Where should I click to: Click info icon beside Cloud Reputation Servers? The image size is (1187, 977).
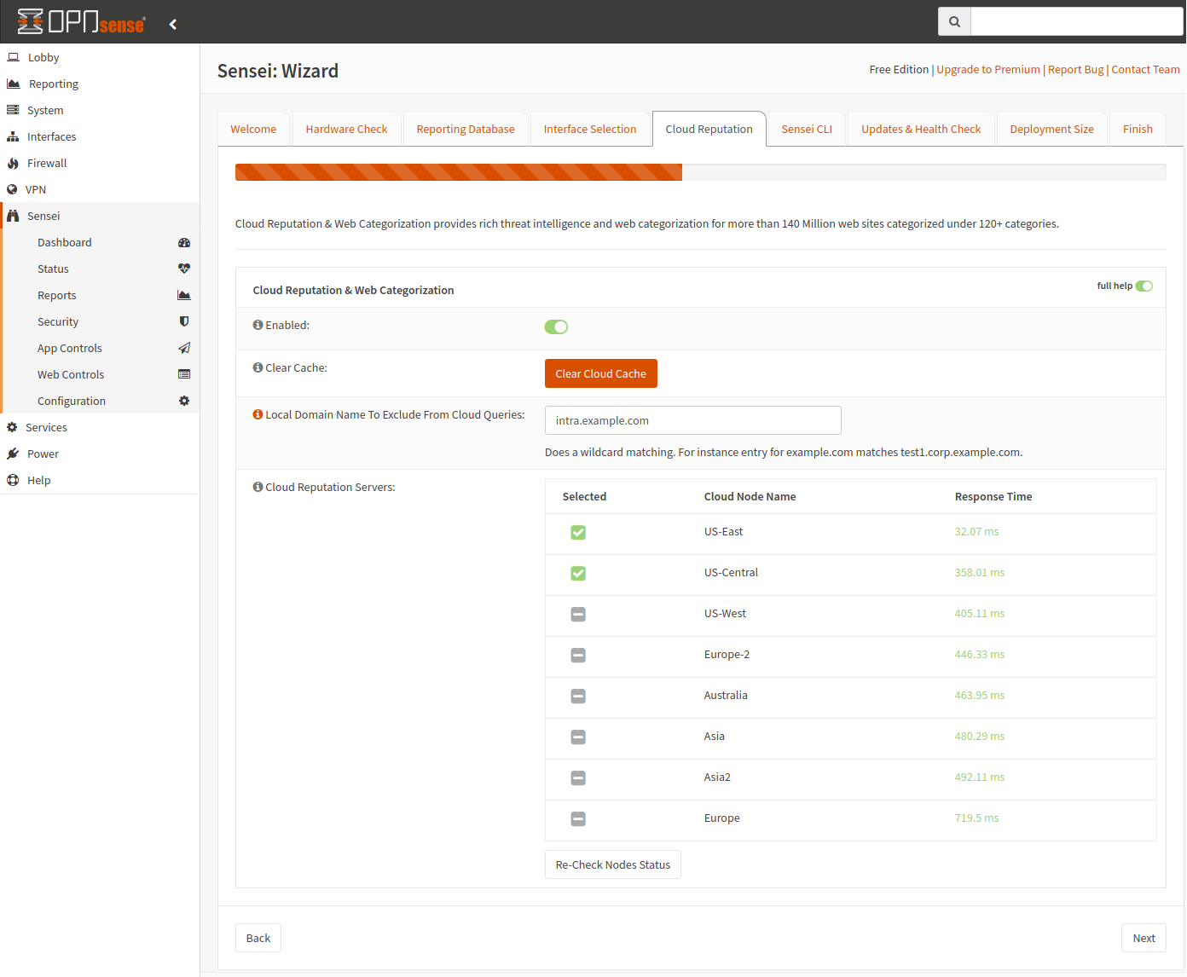point(258,487)
